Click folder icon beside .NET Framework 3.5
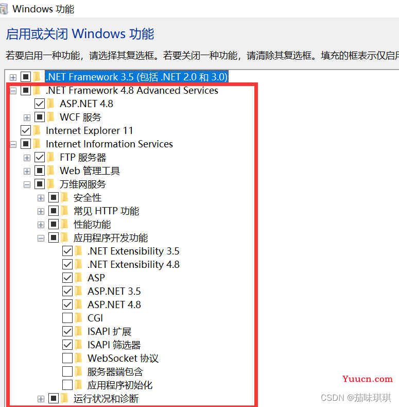The image size is (399, 407). [x=37, y=77]
